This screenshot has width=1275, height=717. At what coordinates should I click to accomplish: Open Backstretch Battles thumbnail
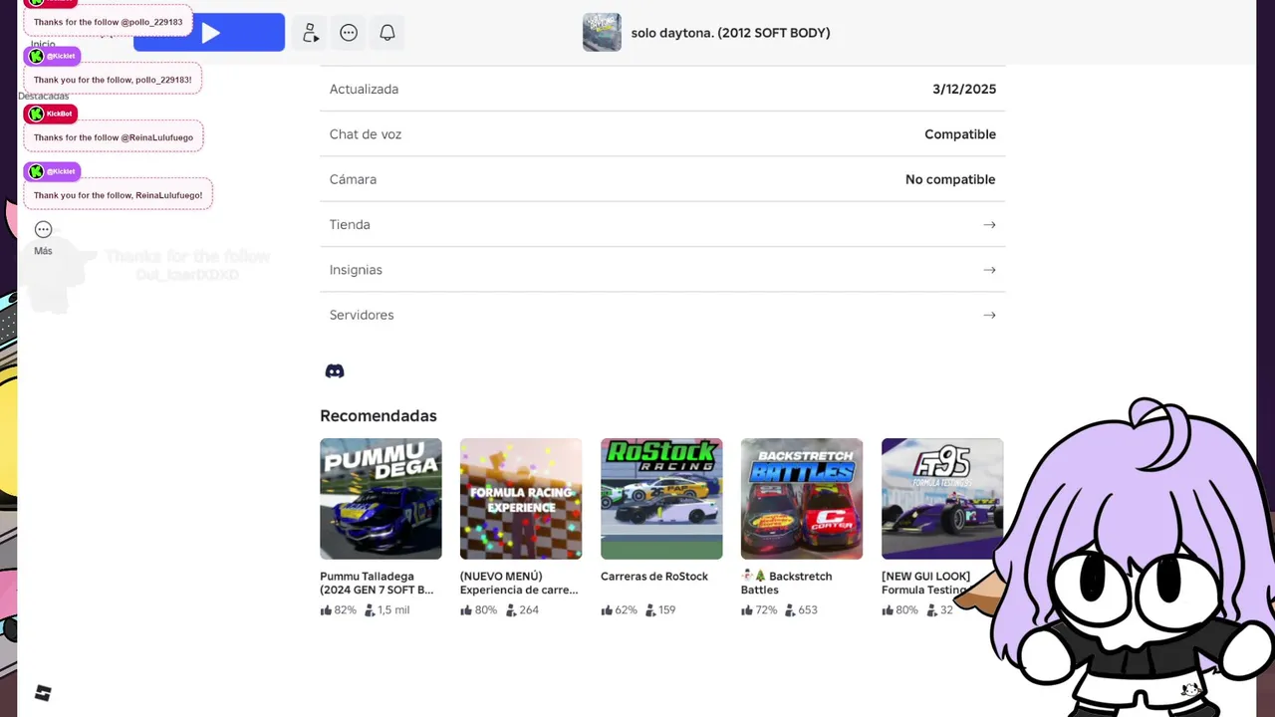click(802, 499)
